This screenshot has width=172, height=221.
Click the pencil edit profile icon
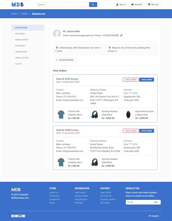tap(121, 35)
